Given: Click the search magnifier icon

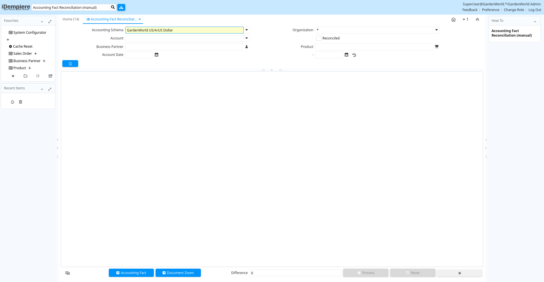Looking at the screenshot, I should coord(113,7).
